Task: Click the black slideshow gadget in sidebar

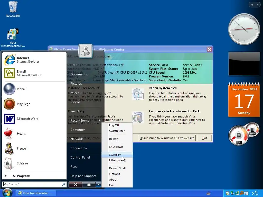Action: click(x=244, y=64)
